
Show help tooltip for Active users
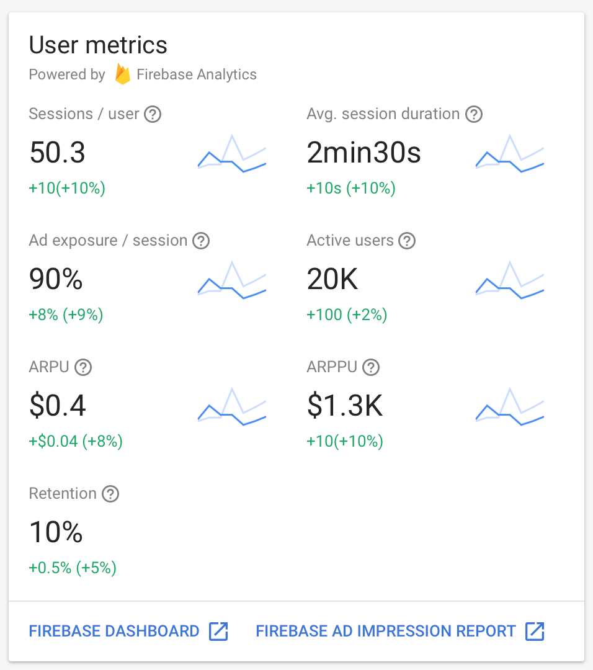(x=407, y=241)
